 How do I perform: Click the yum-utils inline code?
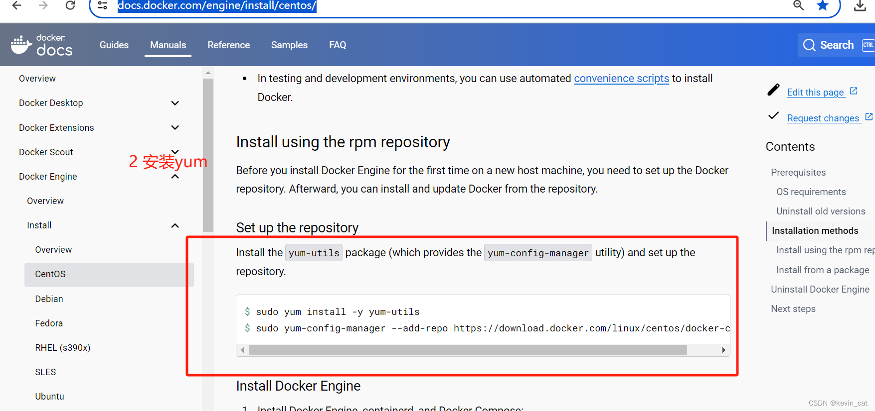coord(314,253)
